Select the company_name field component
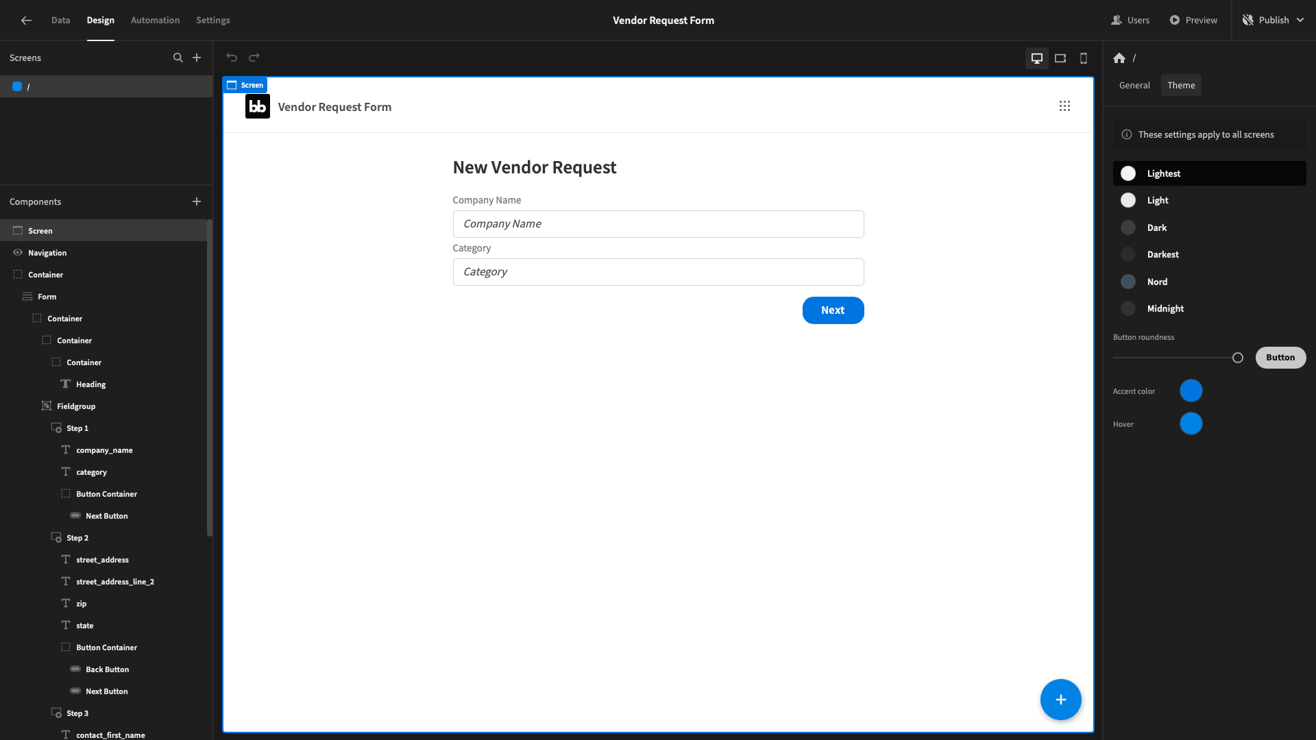 [x=103, y=450]
